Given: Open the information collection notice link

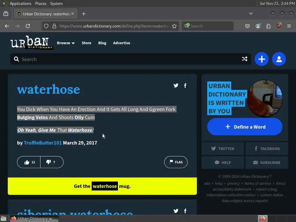Looking at the screenshot, I should pos(231,195).
